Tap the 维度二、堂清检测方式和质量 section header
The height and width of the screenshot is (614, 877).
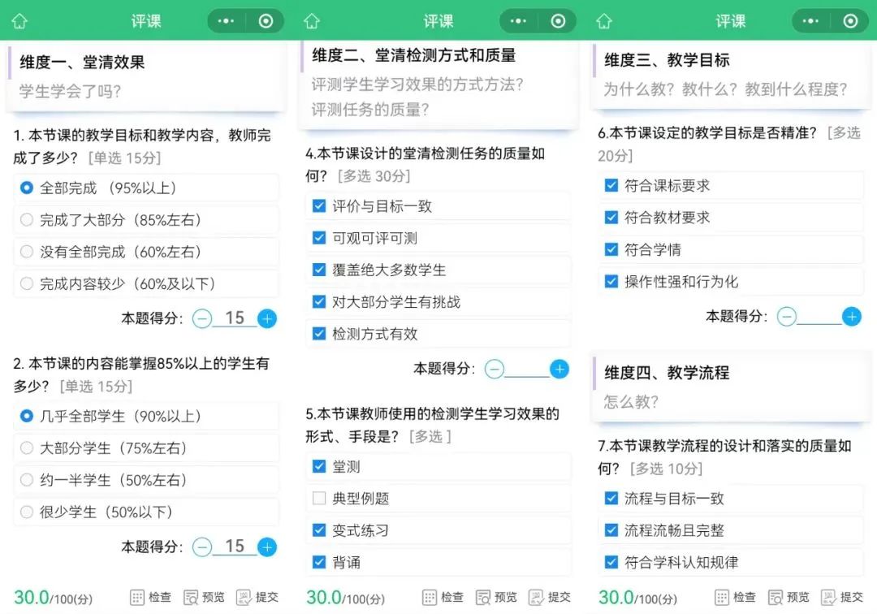[x=414, y=54]
